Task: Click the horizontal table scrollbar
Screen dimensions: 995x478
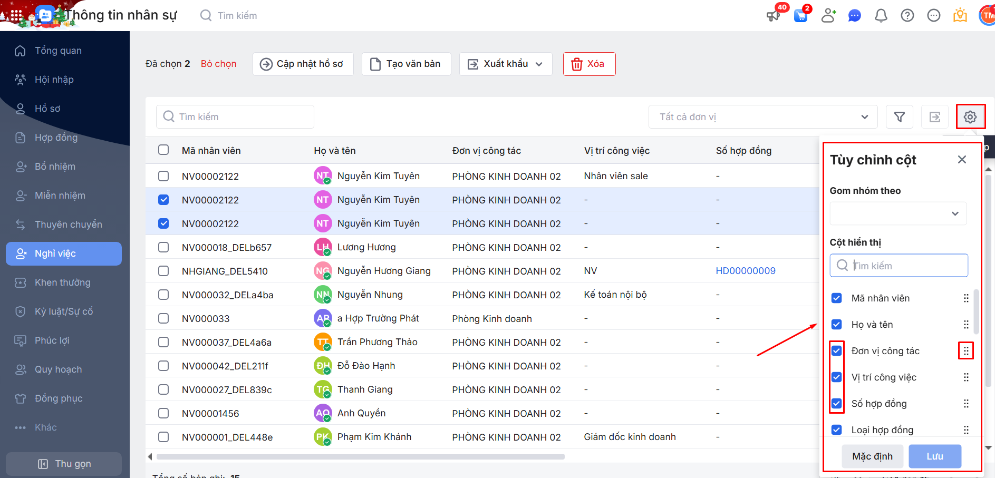Action: pos(360,457)
